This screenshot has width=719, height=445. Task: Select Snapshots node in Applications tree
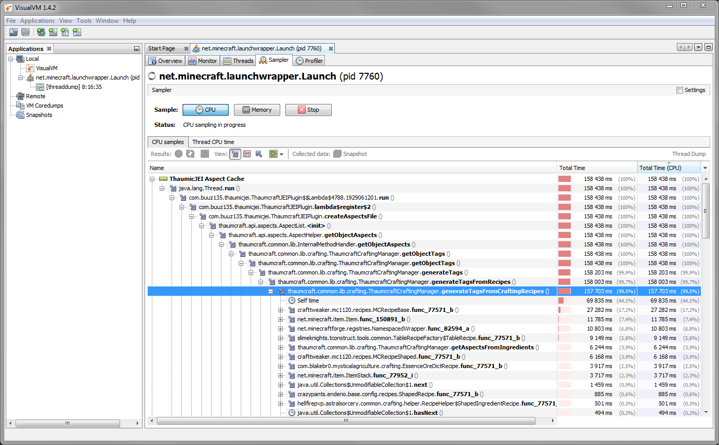pos(34,115)
